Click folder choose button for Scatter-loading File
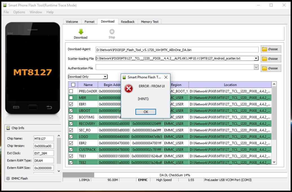 [x=271, y=59]
